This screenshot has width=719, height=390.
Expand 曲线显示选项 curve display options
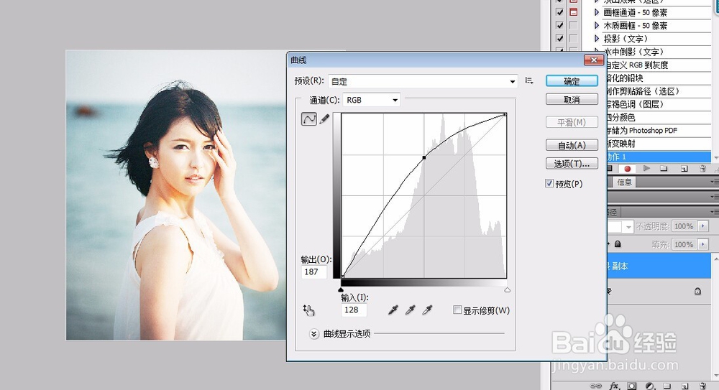coord(313,334)
